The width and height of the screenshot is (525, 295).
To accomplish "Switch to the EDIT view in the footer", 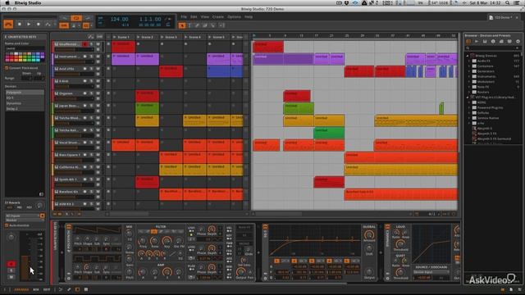I will click(x=47, y=289).
